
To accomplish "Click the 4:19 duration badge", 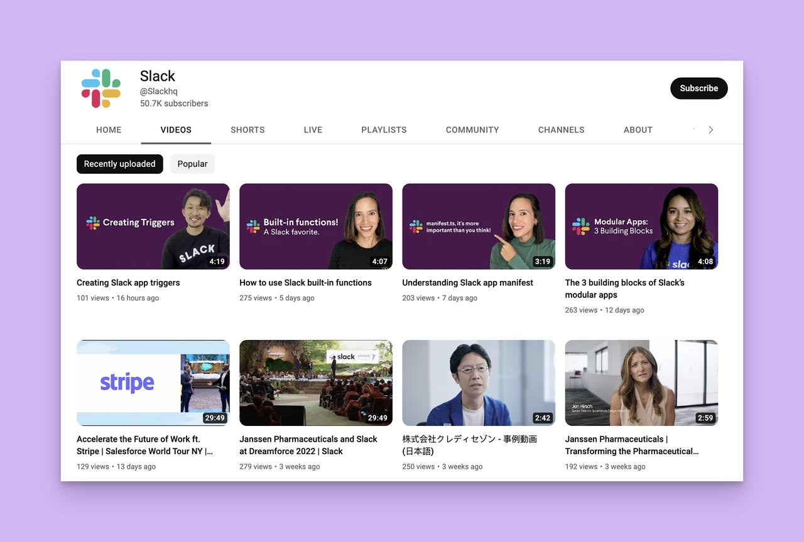I will [217, 262].
